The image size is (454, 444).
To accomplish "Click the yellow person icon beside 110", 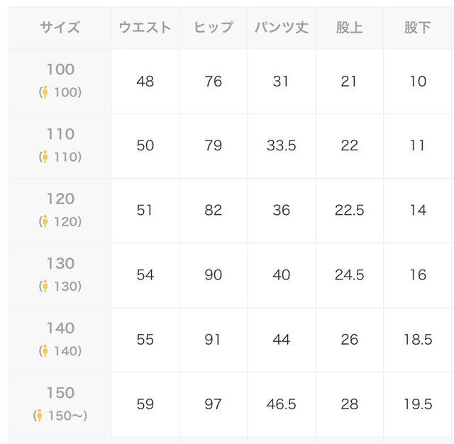I will click(x=46, y=157).
